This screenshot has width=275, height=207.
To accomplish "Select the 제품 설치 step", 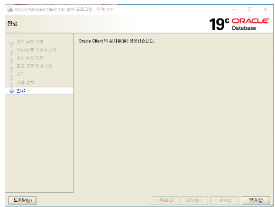I will [25, 82].
